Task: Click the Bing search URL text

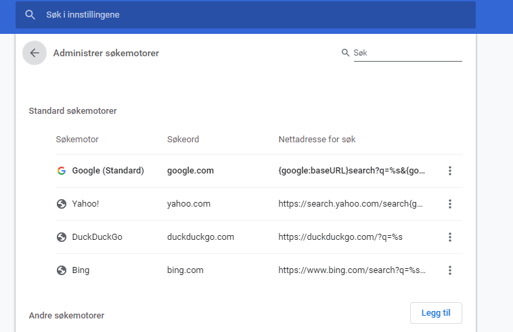Action: (352, 270)
